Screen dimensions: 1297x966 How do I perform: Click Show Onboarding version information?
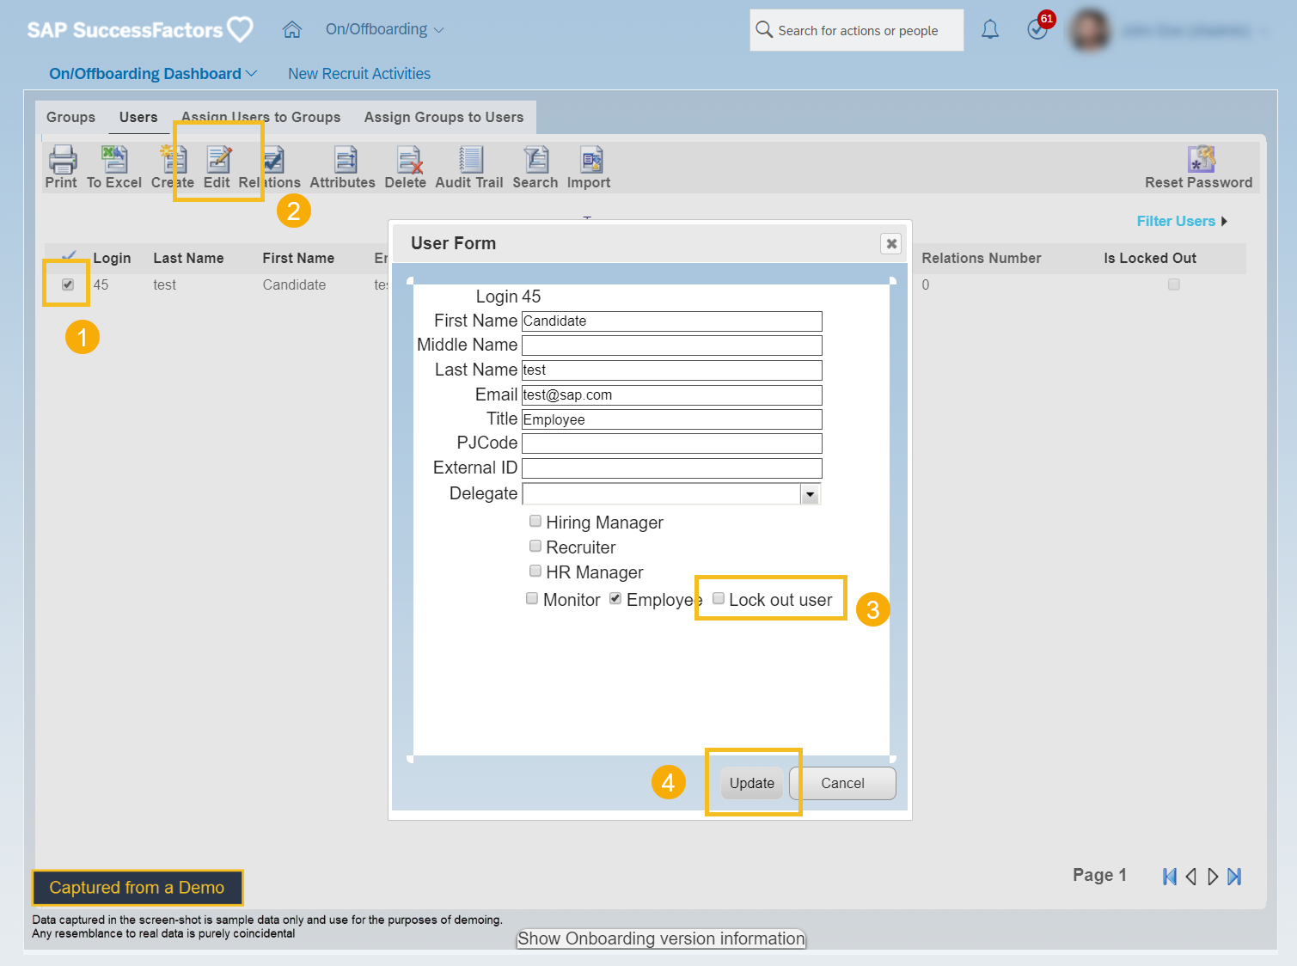coord(661,938)
